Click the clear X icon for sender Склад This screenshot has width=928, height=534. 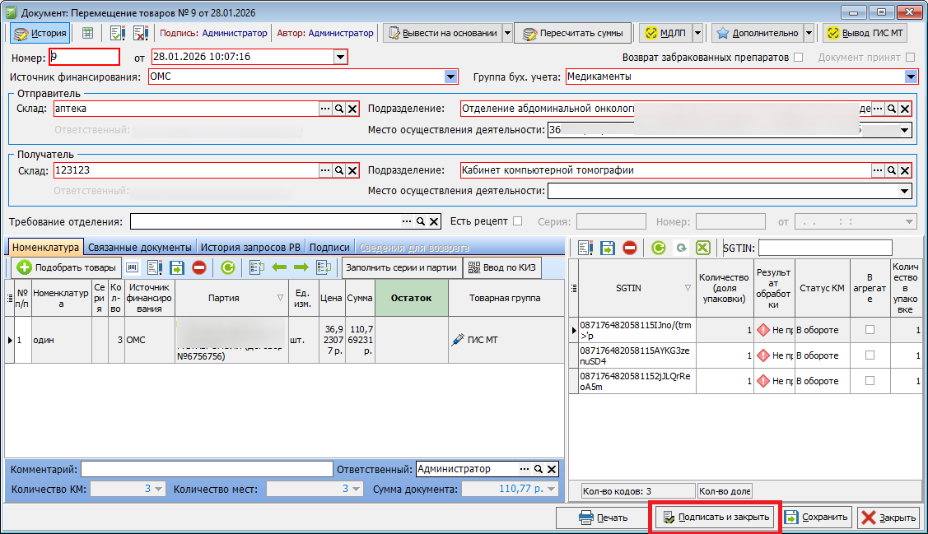352,109
